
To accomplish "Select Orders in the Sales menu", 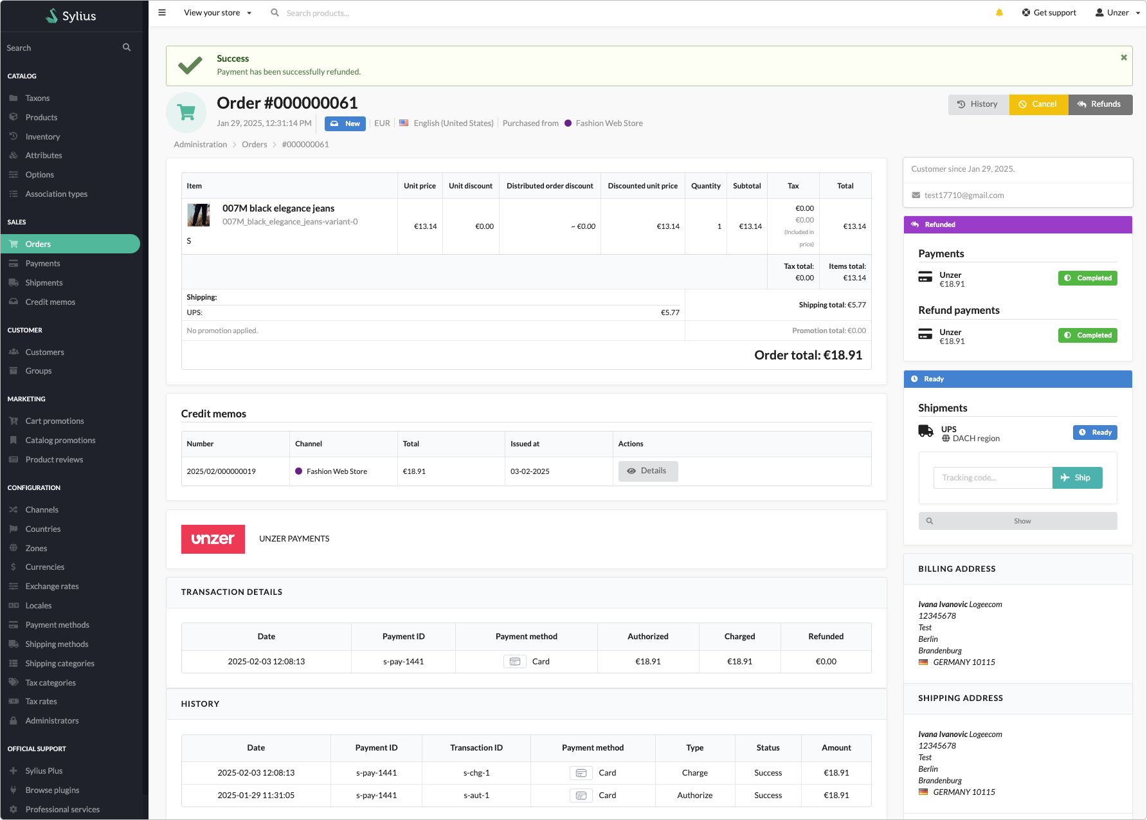I will pos(70,244).
